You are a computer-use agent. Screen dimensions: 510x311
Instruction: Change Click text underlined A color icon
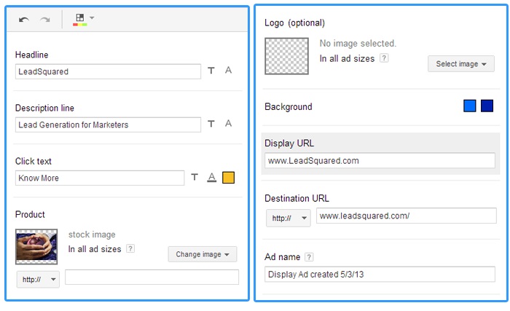click(212, 178)
